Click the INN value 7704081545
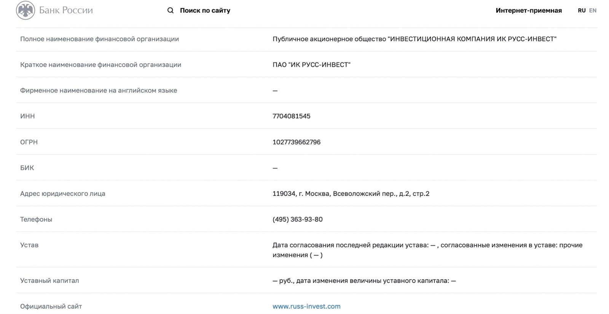This screenshot has width=609, height=314. coord(291,116)
